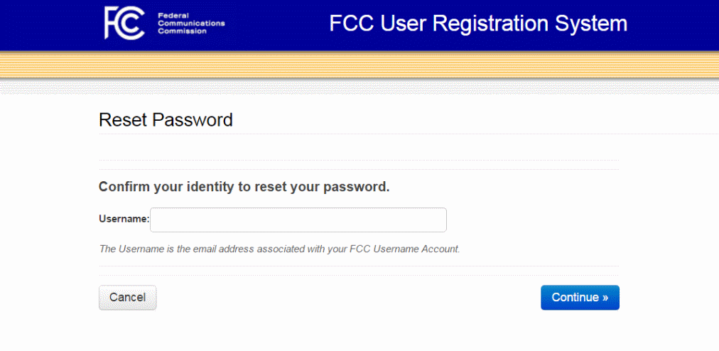
Task: Click the orange striped banner below header
Action: (359, 65)
